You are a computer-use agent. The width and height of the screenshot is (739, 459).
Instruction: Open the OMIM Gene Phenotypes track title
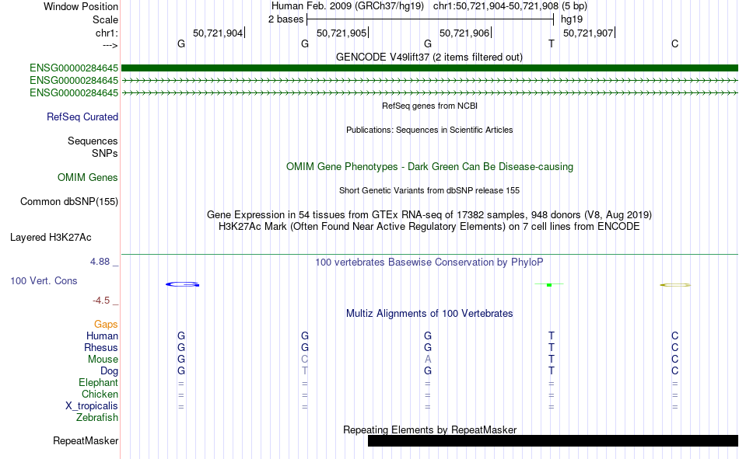point(429,167)
